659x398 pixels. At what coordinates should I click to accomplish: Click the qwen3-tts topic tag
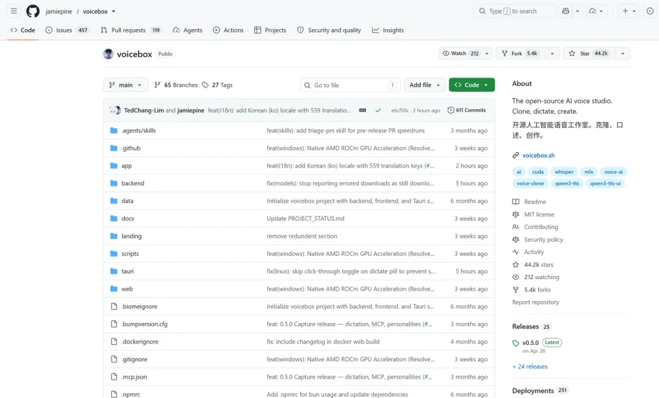click(x=567, y=183)
